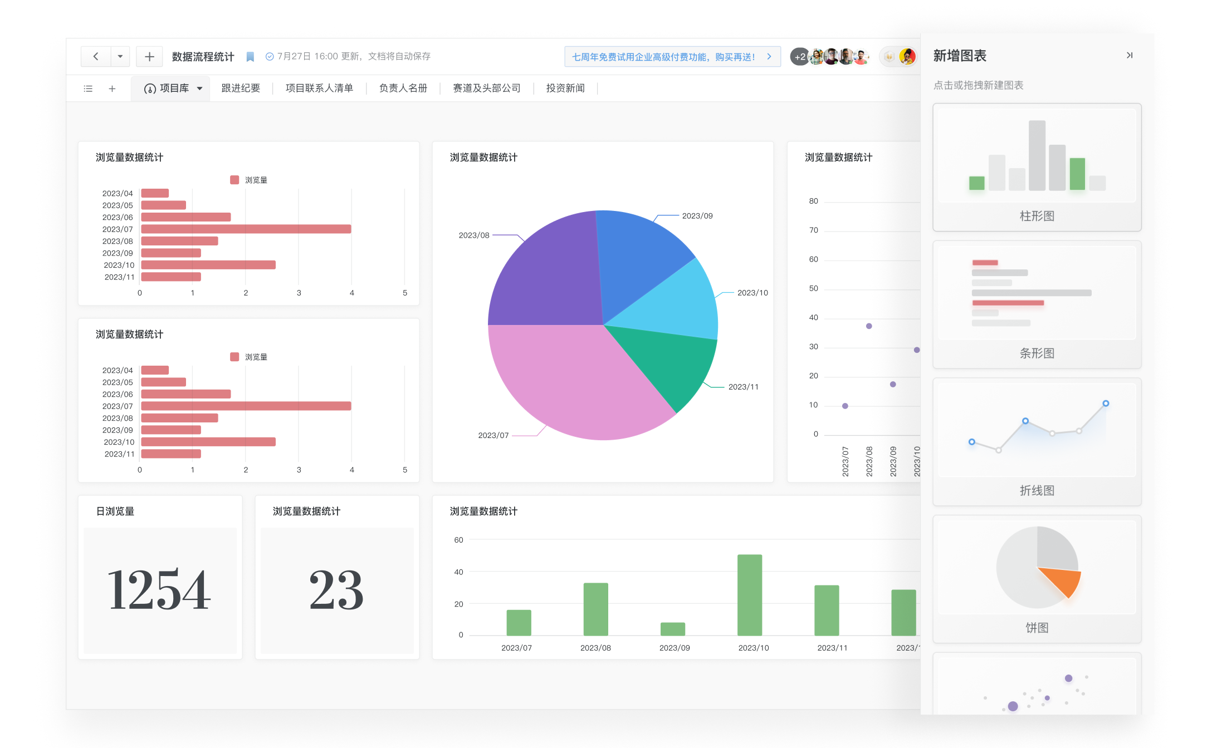Click the 2023/08 pie slice label

pyautogui.click(x=473, y=235)
